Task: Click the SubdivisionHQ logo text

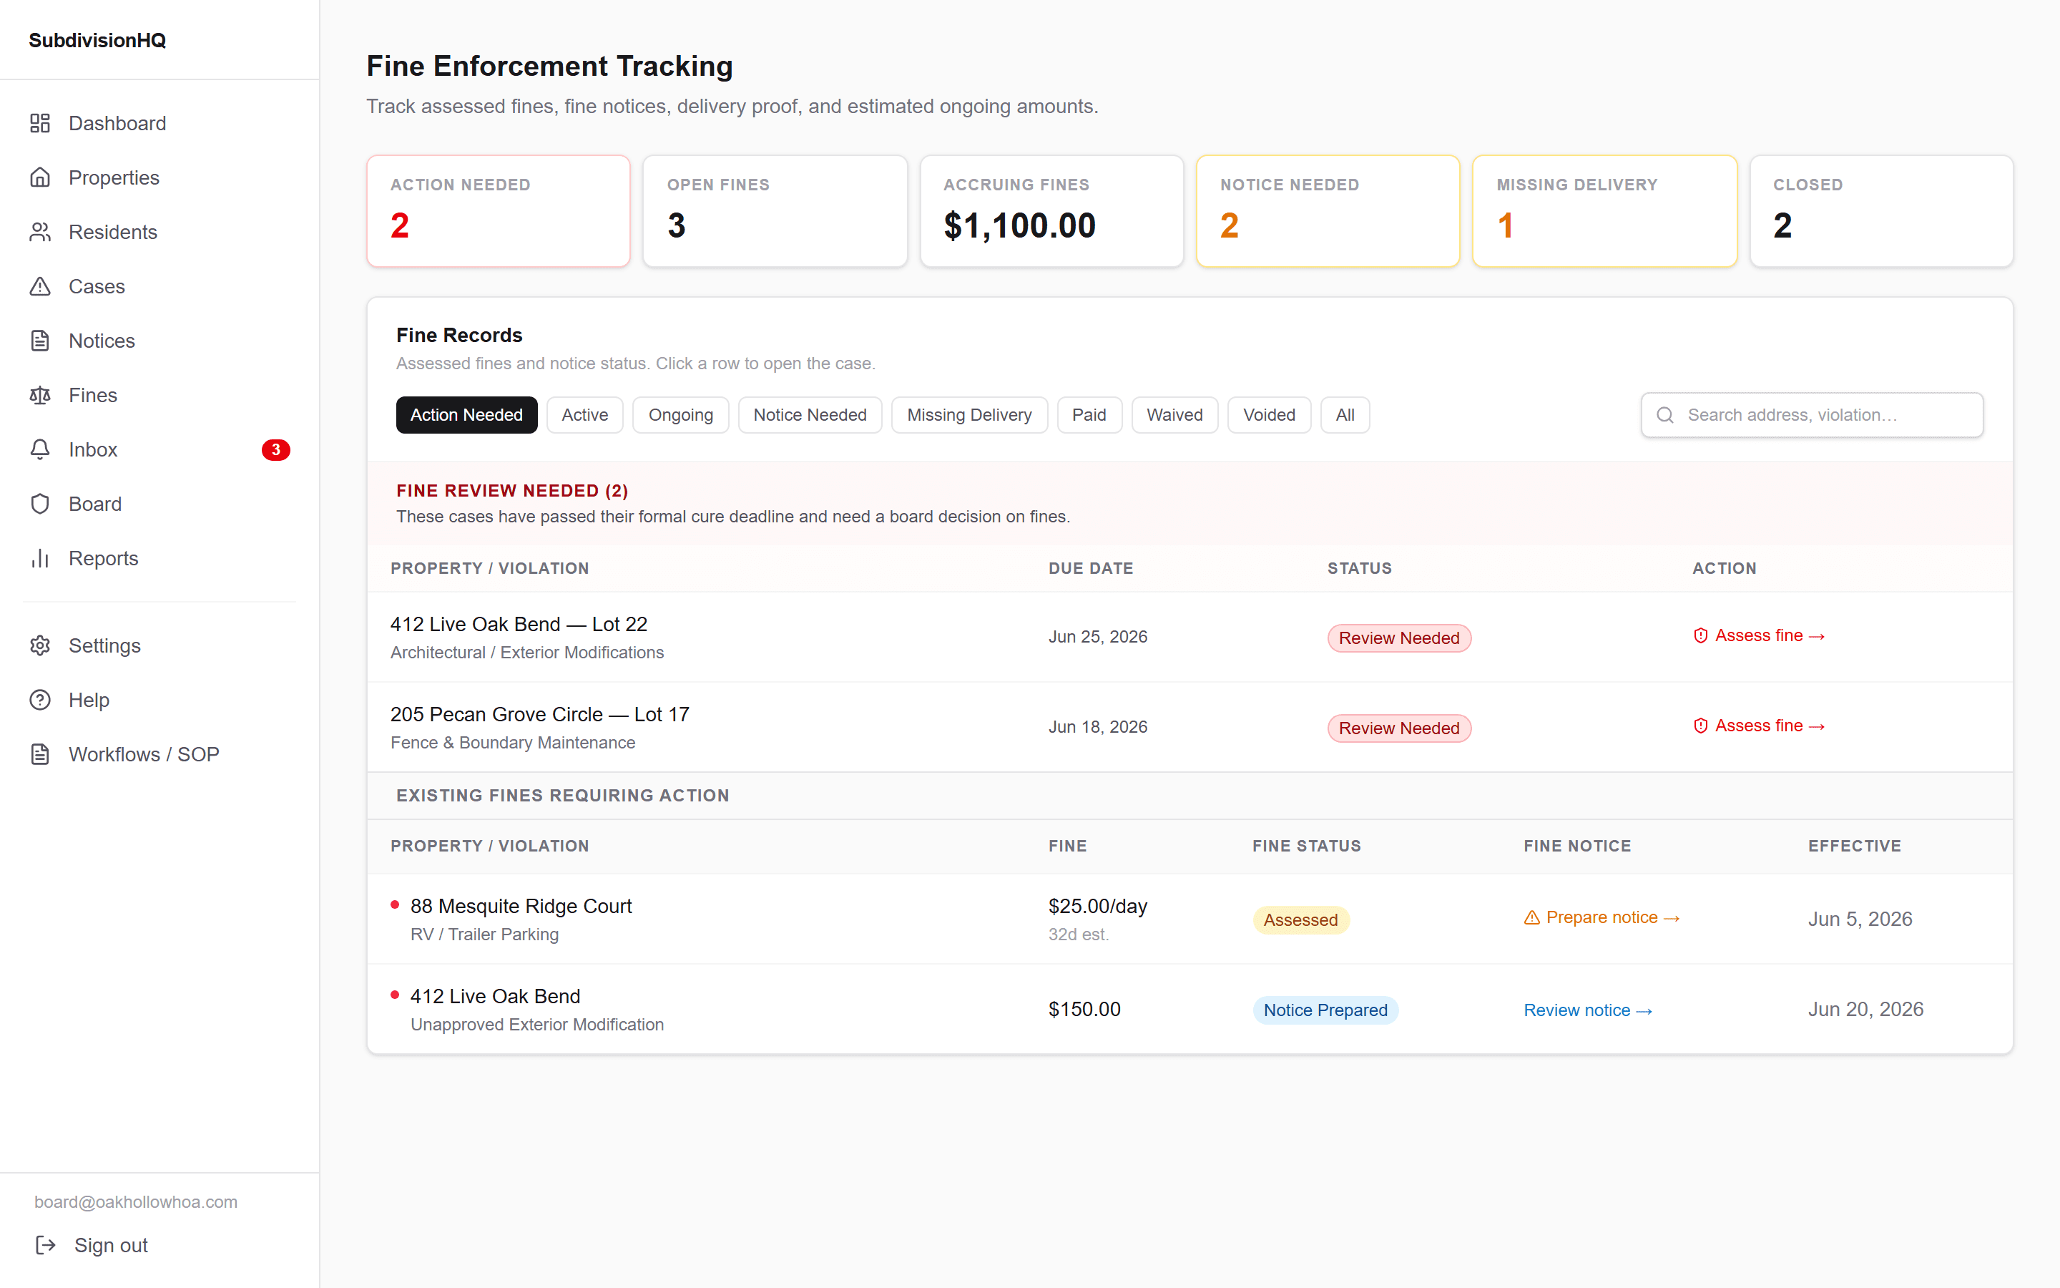Action: coord(97,40)
